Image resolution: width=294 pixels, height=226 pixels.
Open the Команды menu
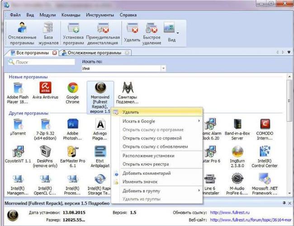[x=71, y=15]
